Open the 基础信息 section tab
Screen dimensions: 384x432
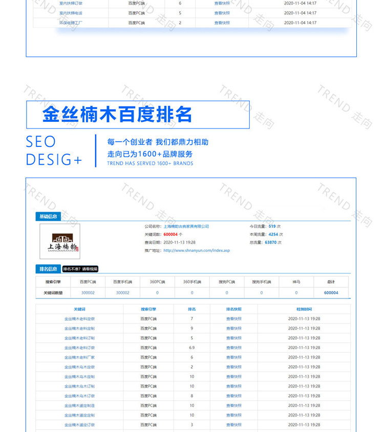click(48, 217)
